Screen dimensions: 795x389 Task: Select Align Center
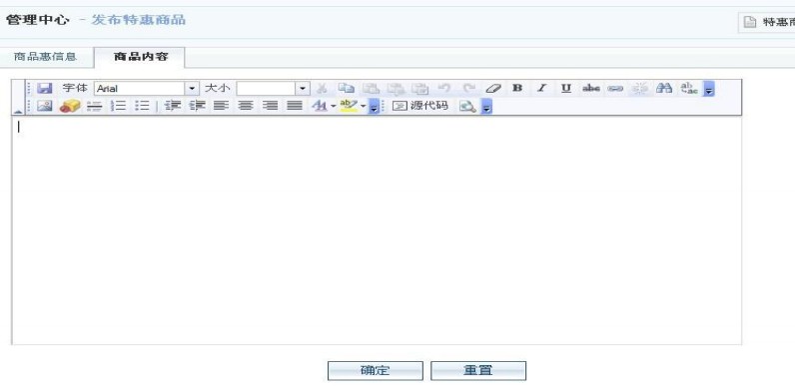[246, 106]
